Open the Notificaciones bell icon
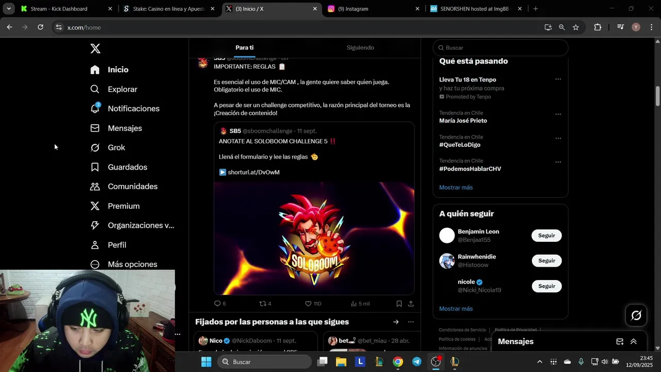The height and width of the screenshot is (372, 661). coord(95,109)
